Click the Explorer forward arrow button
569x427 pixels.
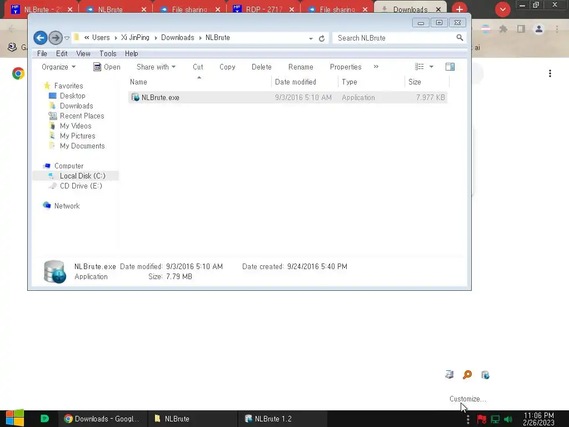[56, 38]
